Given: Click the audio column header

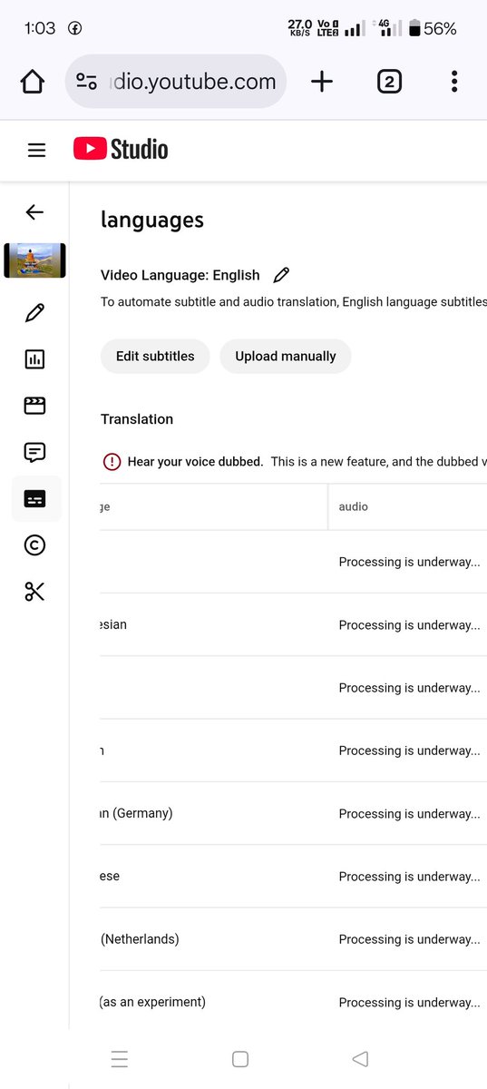Looking at the screenshot, I should (354, 506).
